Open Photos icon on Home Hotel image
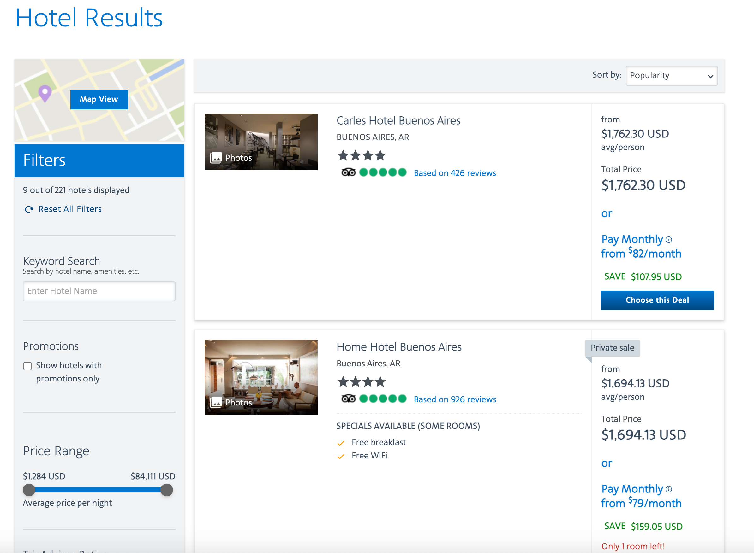754x553 pixels. [x=216, y=402]
